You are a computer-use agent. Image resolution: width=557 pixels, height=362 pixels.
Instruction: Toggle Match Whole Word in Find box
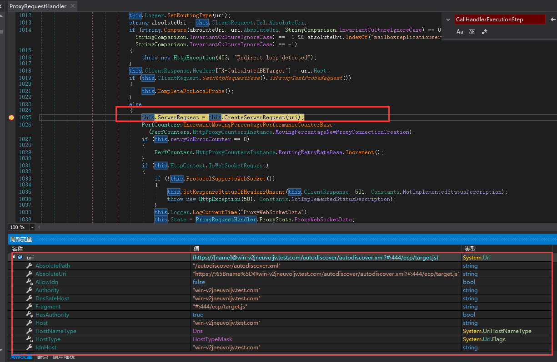pos(472,32)
